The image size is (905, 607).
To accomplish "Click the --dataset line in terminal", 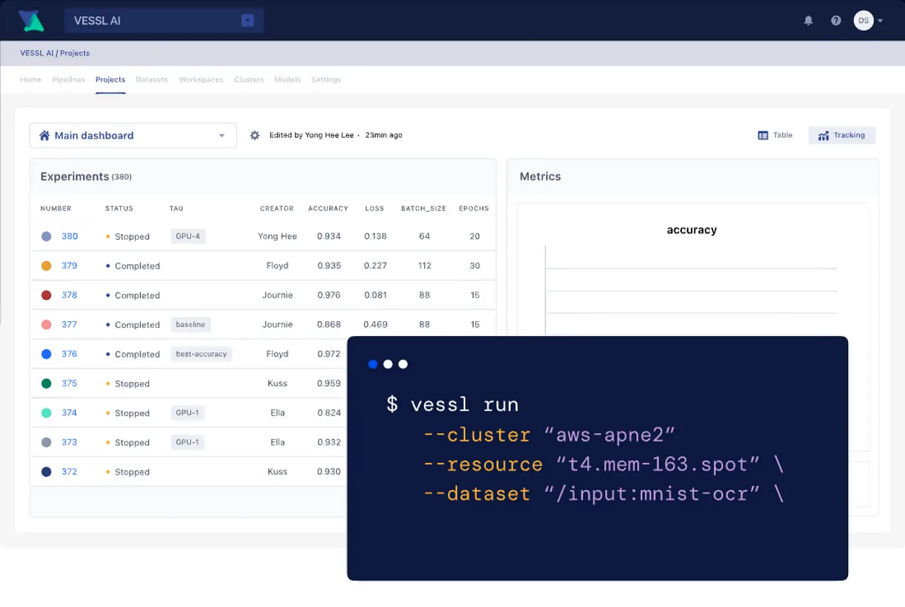I will coord(604,494).
